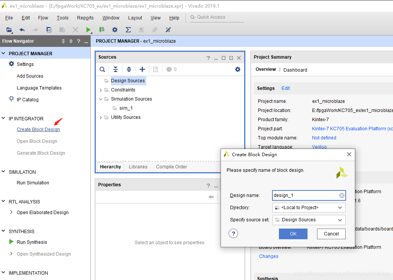Viewport: 393px width, 280px height.
Task: Open Language Templates
Action: 39,88
